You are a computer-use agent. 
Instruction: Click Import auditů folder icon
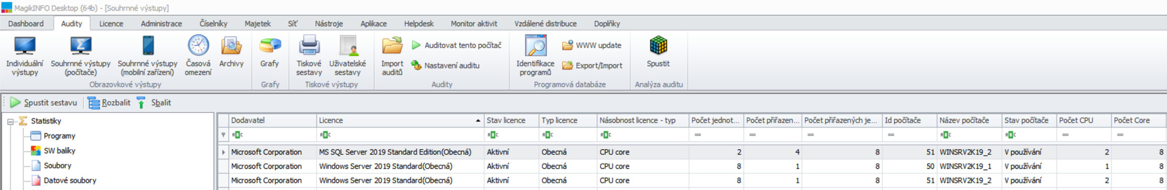tap(392, 46)
